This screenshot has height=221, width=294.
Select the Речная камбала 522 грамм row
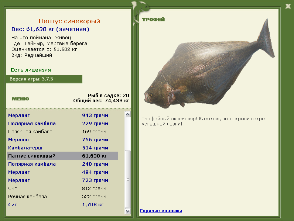pos(62,197)
